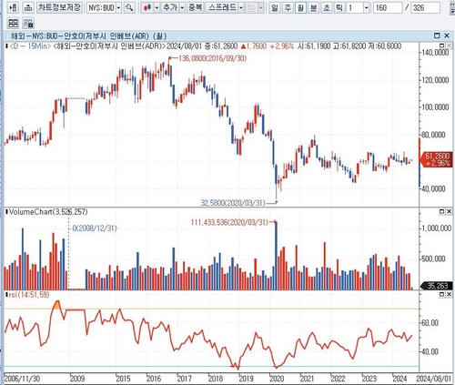Viewport: 455px width, 385px height.
Task: Switch to weekly (주) period
Action: point(288,7)
